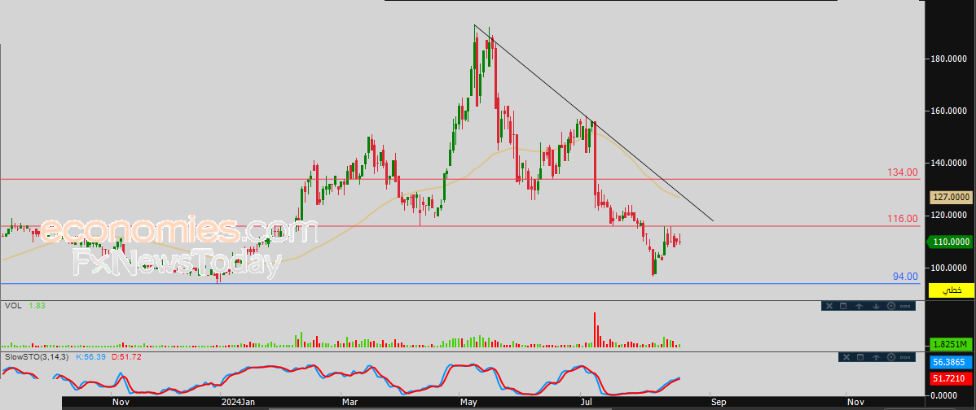
Task: Select the VOL indicator label
Action: pyautogui.click(x=13, y=306)
